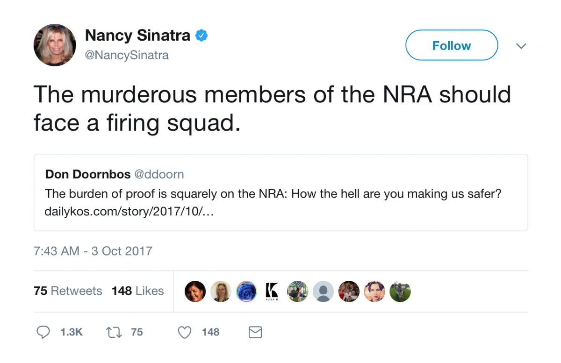This screenshot has width=561, height=363.
Task: Follow Nancy Sinatra
Action: (452, 45)
